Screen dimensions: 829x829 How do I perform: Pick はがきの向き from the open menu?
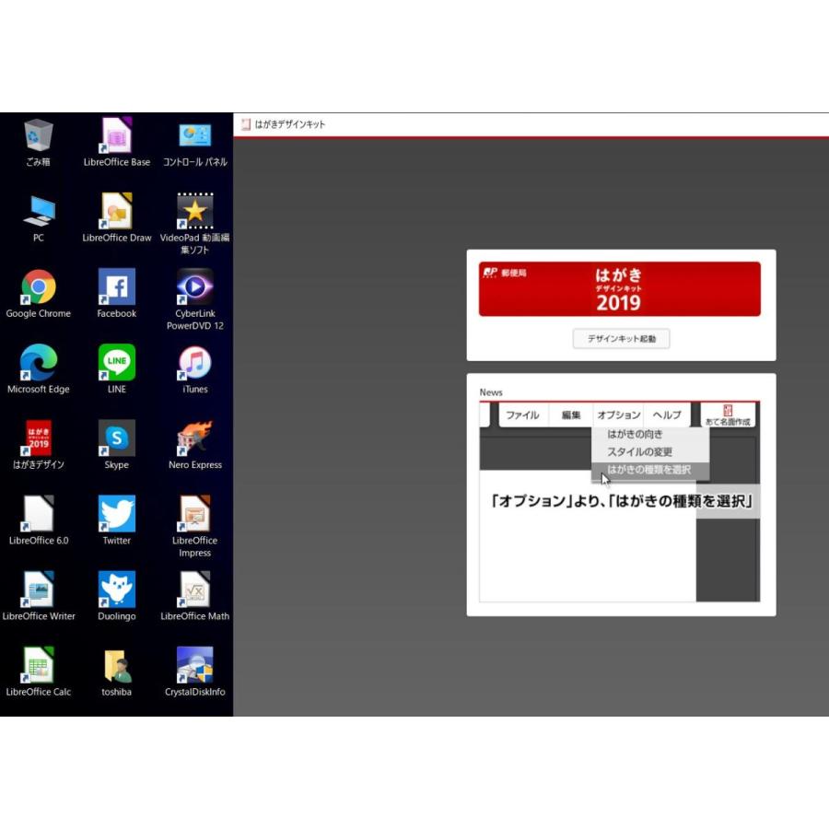(636, 434)
